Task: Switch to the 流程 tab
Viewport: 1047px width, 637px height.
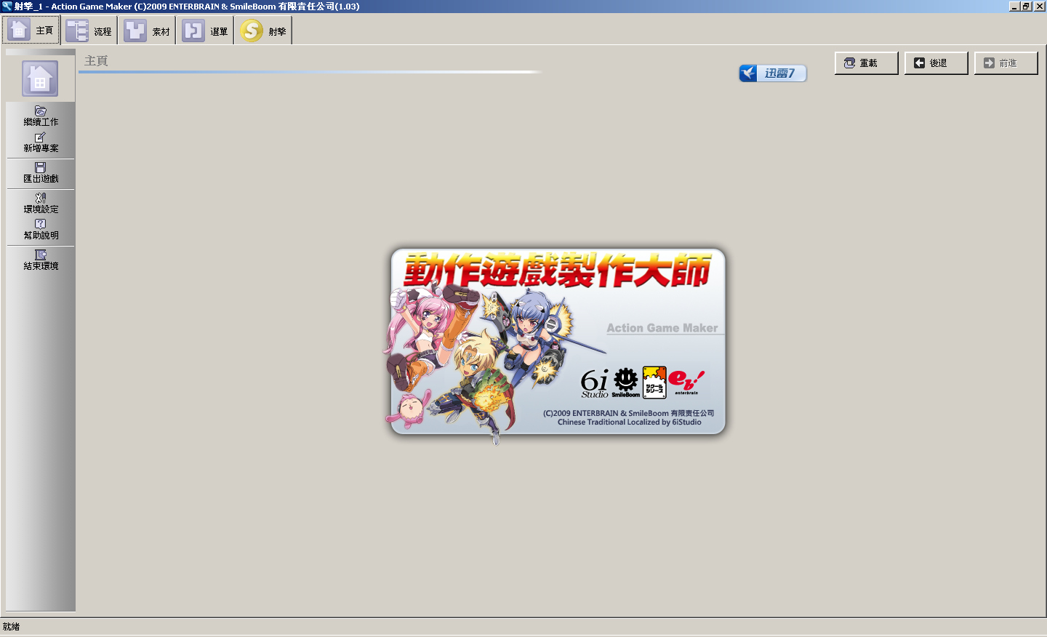Action: coord(89,31)
